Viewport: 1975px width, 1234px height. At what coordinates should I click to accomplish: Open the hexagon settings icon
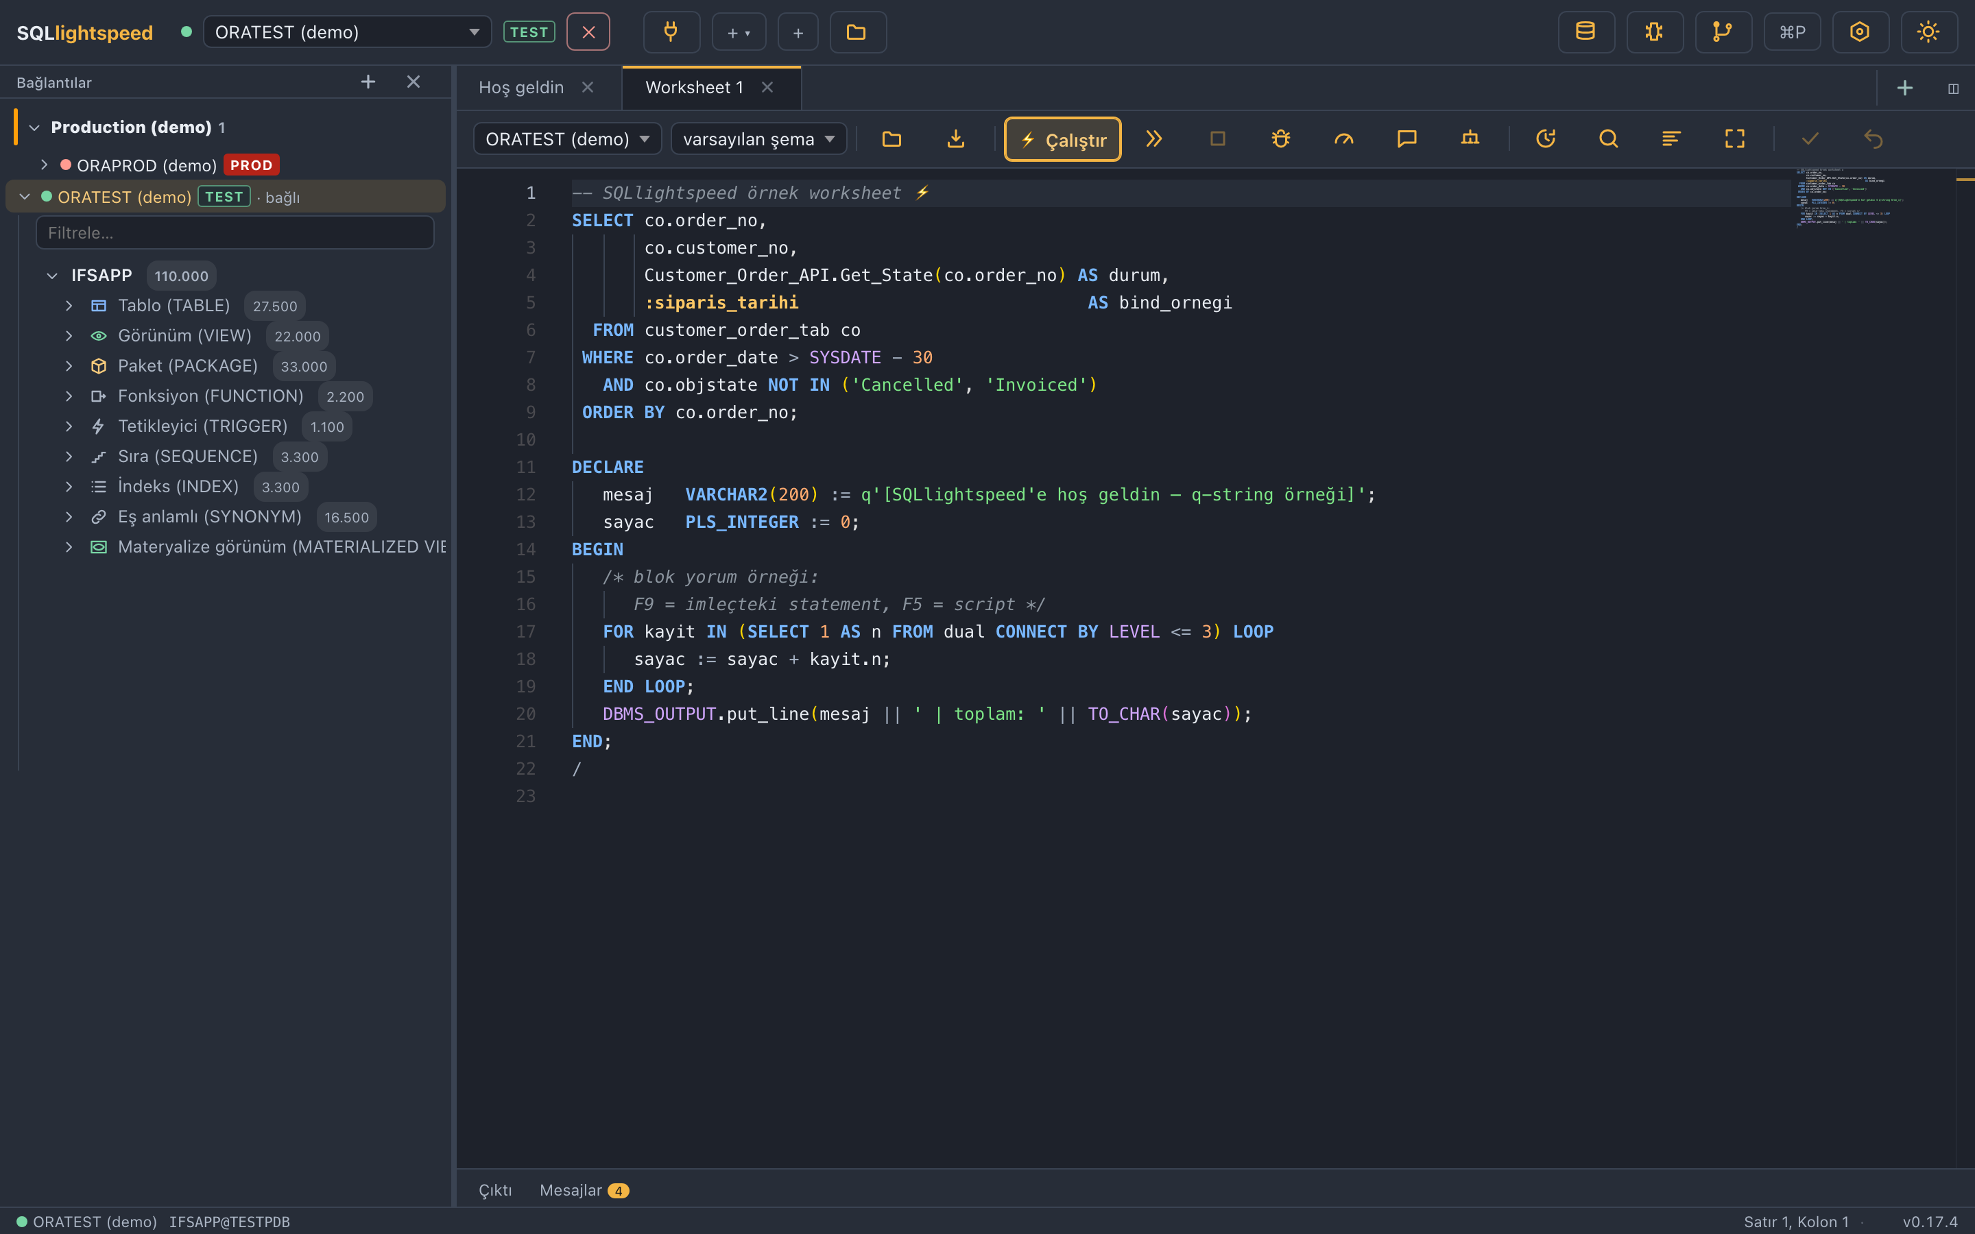(x=1859, y=32)
